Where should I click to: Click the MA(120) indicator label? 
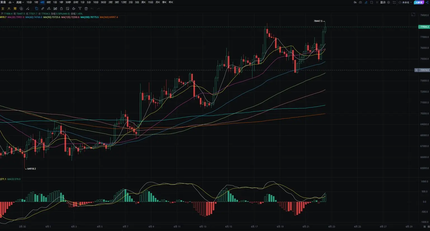tap(70, 17)
